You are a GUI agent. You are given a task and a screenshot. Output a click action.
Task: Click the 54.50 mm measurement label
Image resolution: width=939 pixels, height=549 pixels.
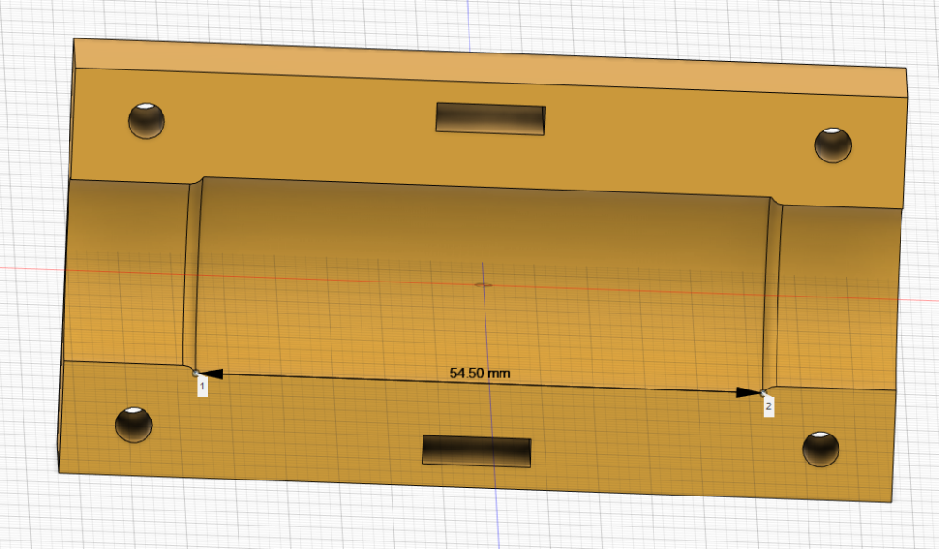tap(480, 373)
